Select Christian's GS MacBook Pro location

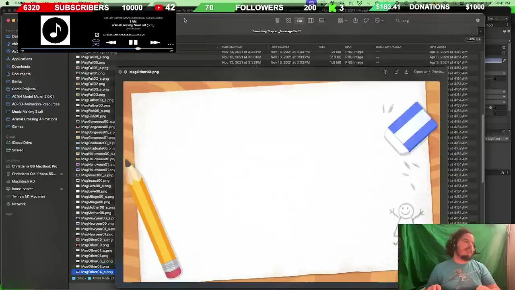(34, 166)
